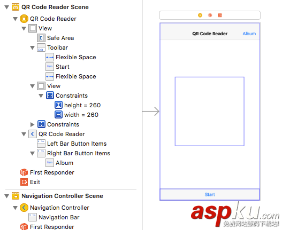Collapse the inner View containing Constraints
Image resolution: width=282 pixels, height=230 pixels.
[x=32, y=86]
